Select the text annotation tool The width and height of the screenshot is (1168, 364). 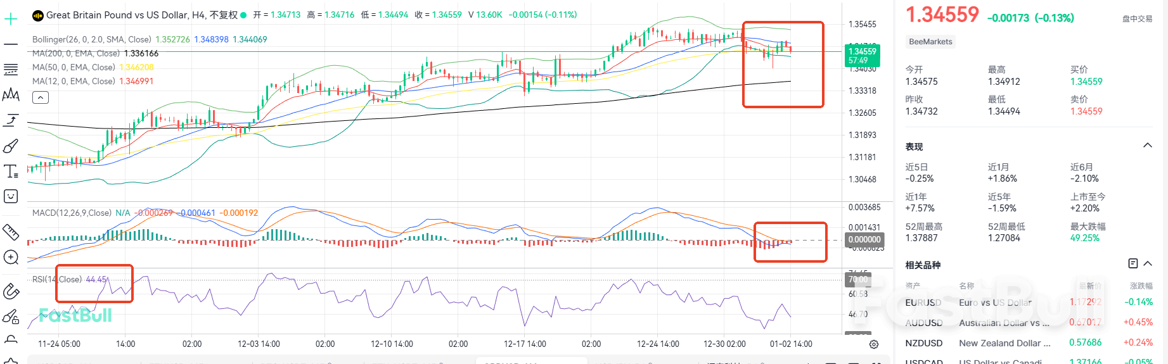tap(11, 172)
